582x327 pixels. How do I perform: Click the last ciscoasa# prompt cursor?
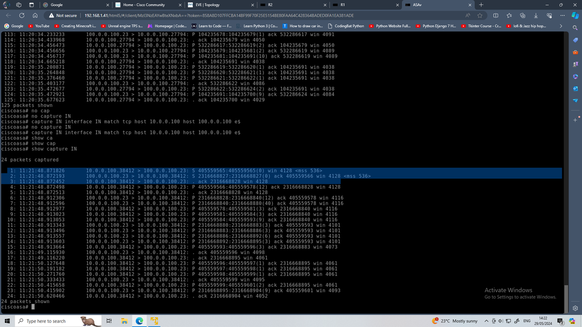[33, 307]
